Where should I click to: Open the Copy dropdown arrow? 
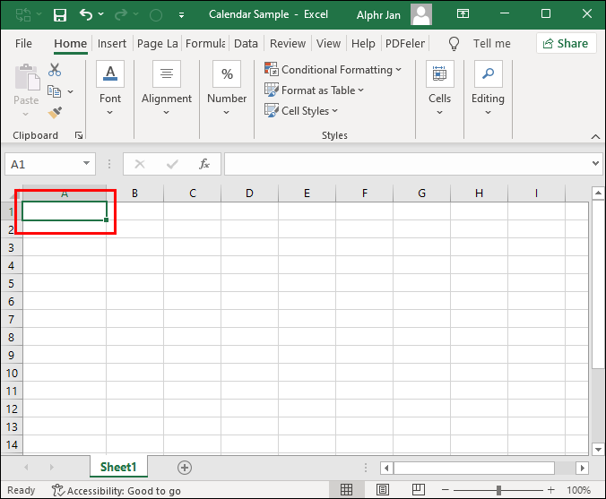pyautogui.click(x=70, y=92)
